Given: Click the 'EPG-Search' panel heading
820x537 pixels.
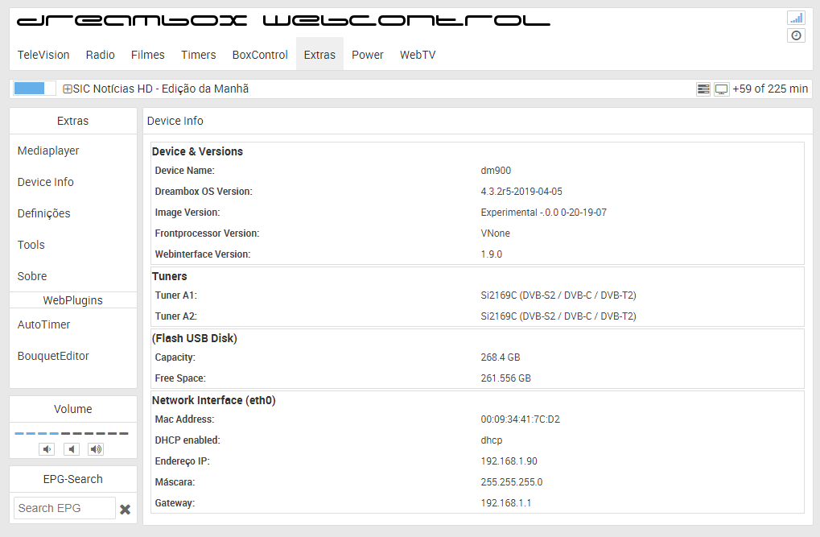Looking at the screenshot, I should pos(72,479).
